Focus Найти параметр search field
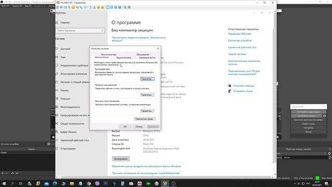Image resolution: width=332 pixels, height=187 pixels. (x=80, y=31)
